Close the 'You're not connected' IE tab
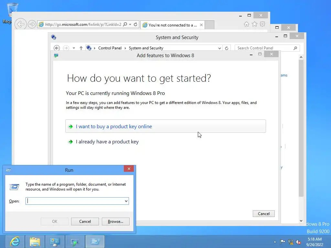The height and width of the screenshot is (248, 331). pyautogui.click(x=201, y=25)
